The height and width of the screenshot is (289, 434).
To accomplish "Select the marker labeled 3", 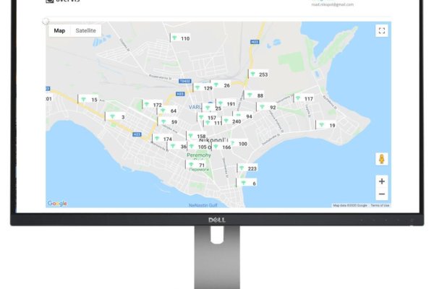I will [117, 117].
